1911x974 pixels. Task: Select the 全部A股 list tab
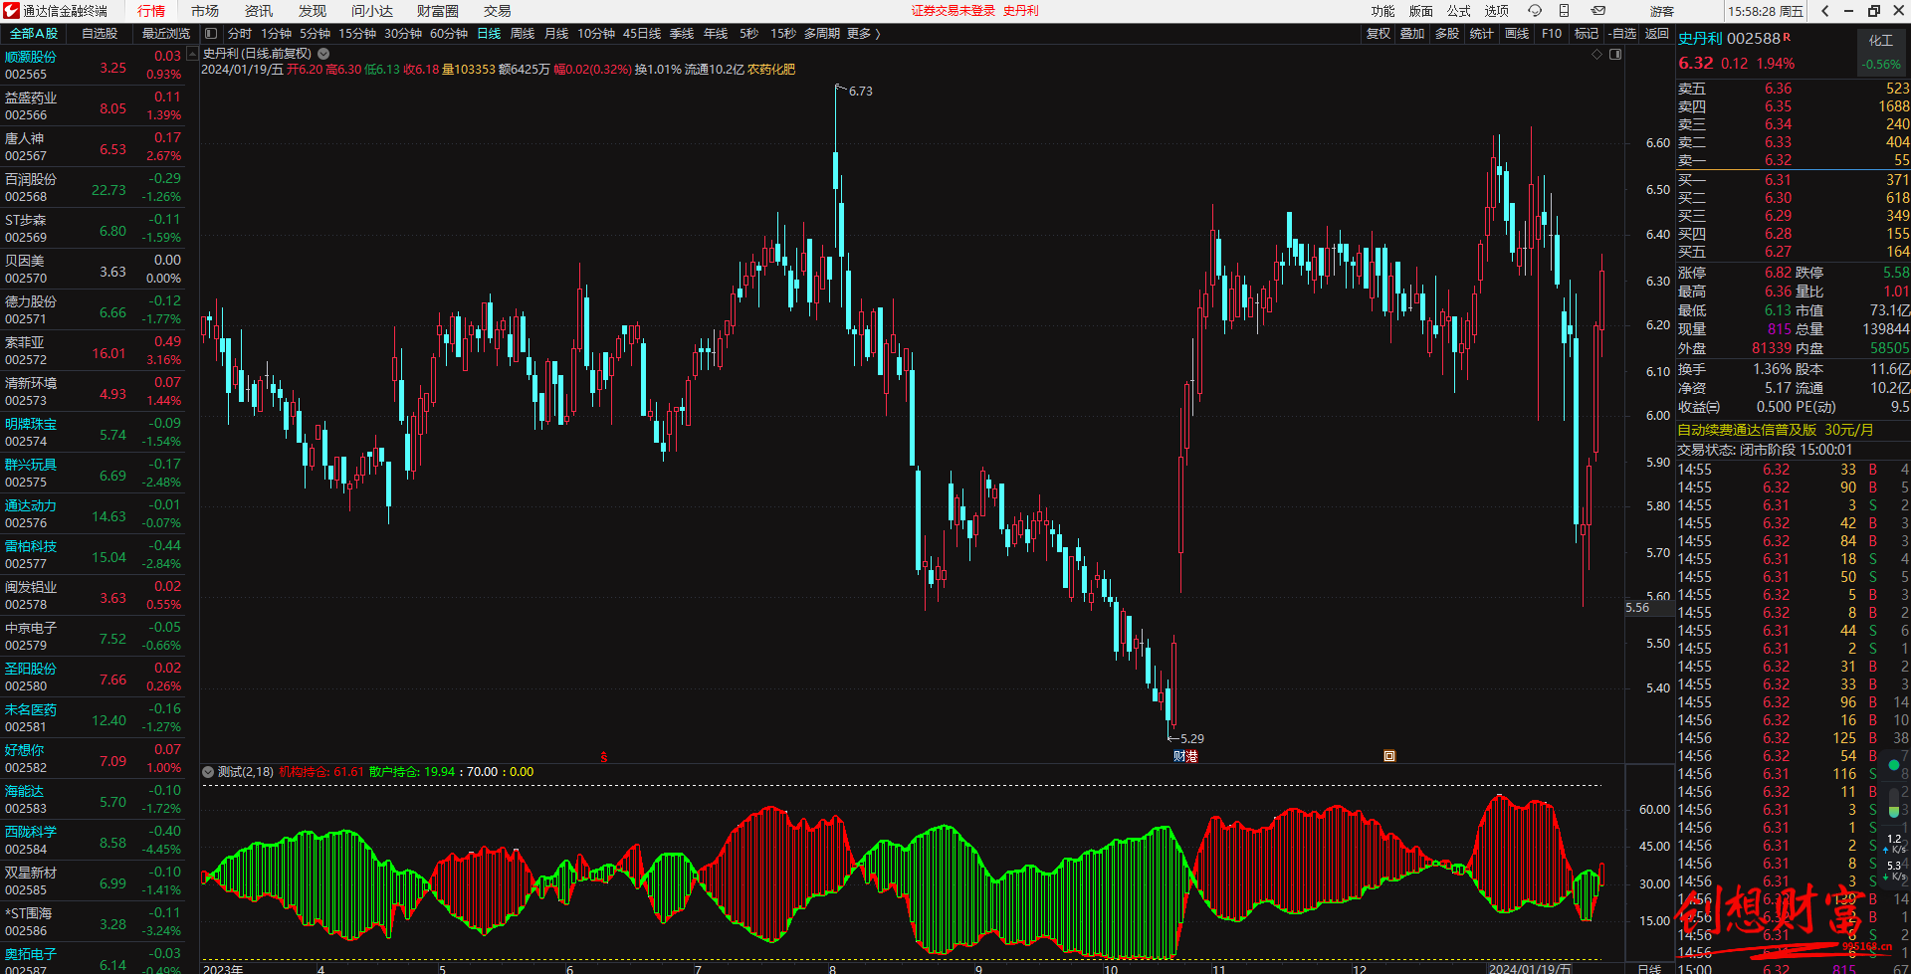(x=34, y=34)
